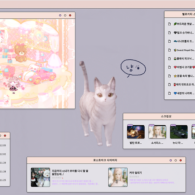Select the '메리 민트초코 라..' entry
The height and width of the screenshot is (195, 195).
pyautogui.click(x=184, y=84)
